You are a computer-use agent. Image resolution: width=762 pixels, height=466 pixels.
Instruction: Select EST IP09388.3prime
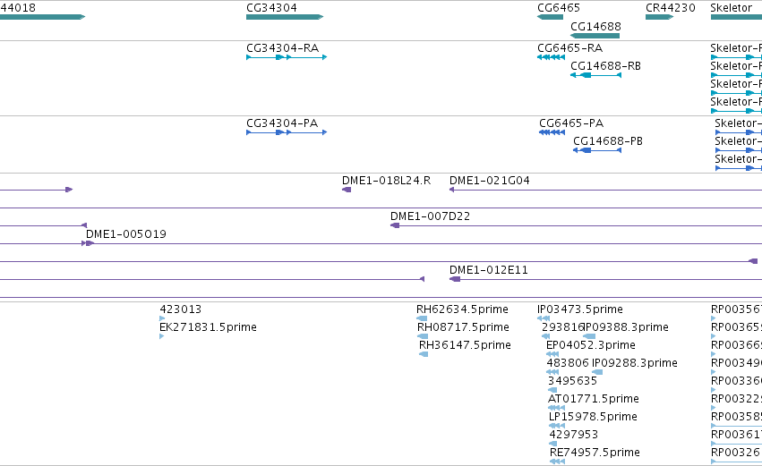[x=589, y=336]
